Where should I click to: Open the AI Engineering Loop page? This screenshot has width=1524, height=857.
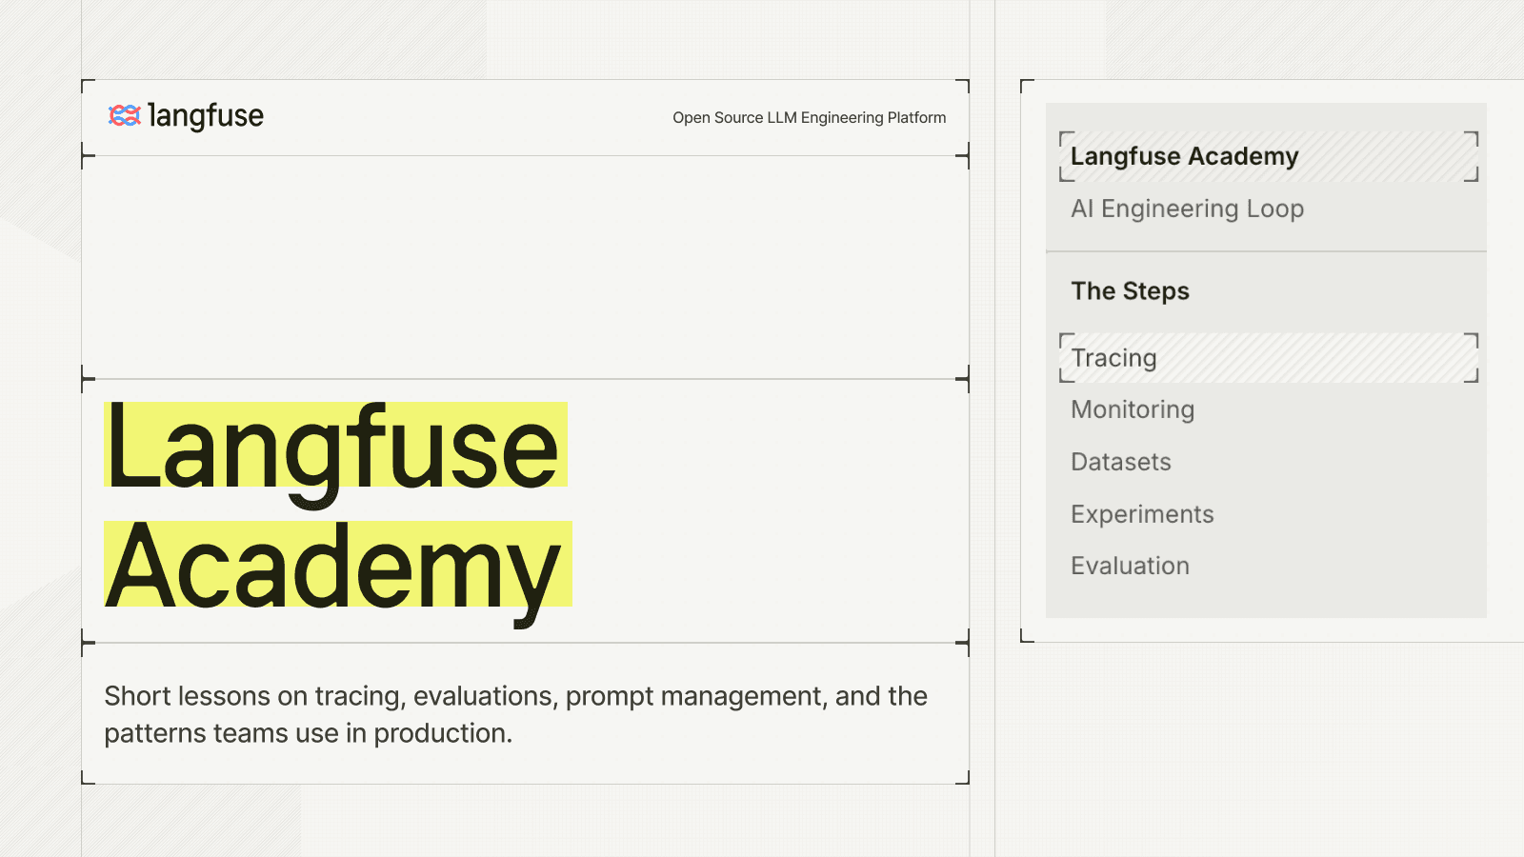tap(1187, 209)
